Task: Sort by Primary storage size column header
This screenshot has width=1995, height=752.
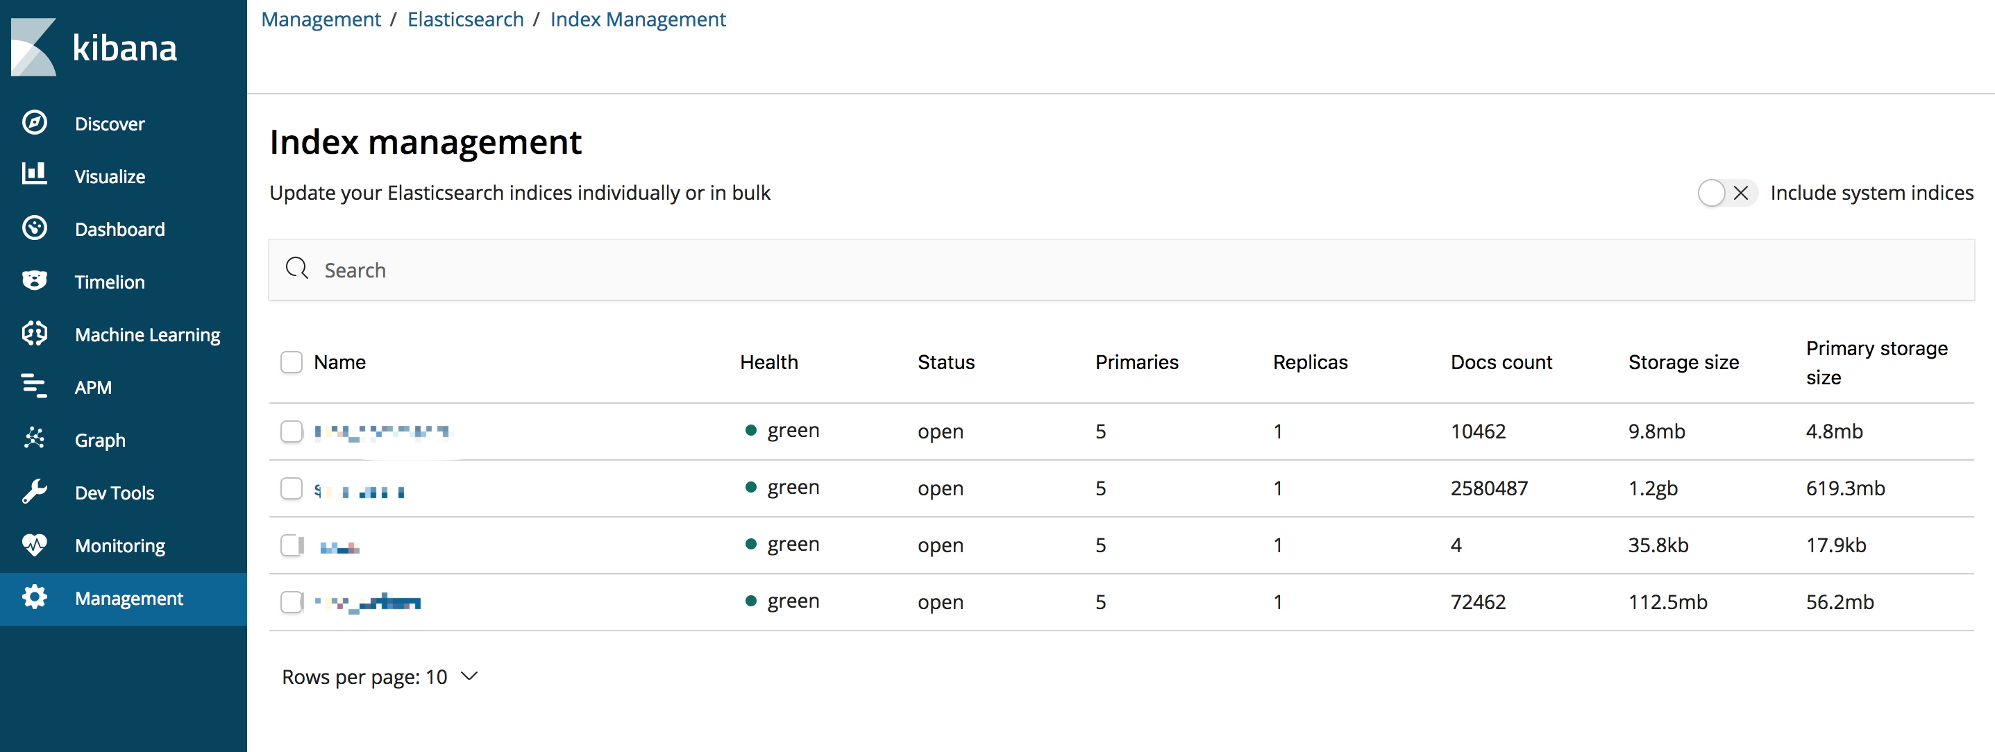Action: click(1876, 362)
